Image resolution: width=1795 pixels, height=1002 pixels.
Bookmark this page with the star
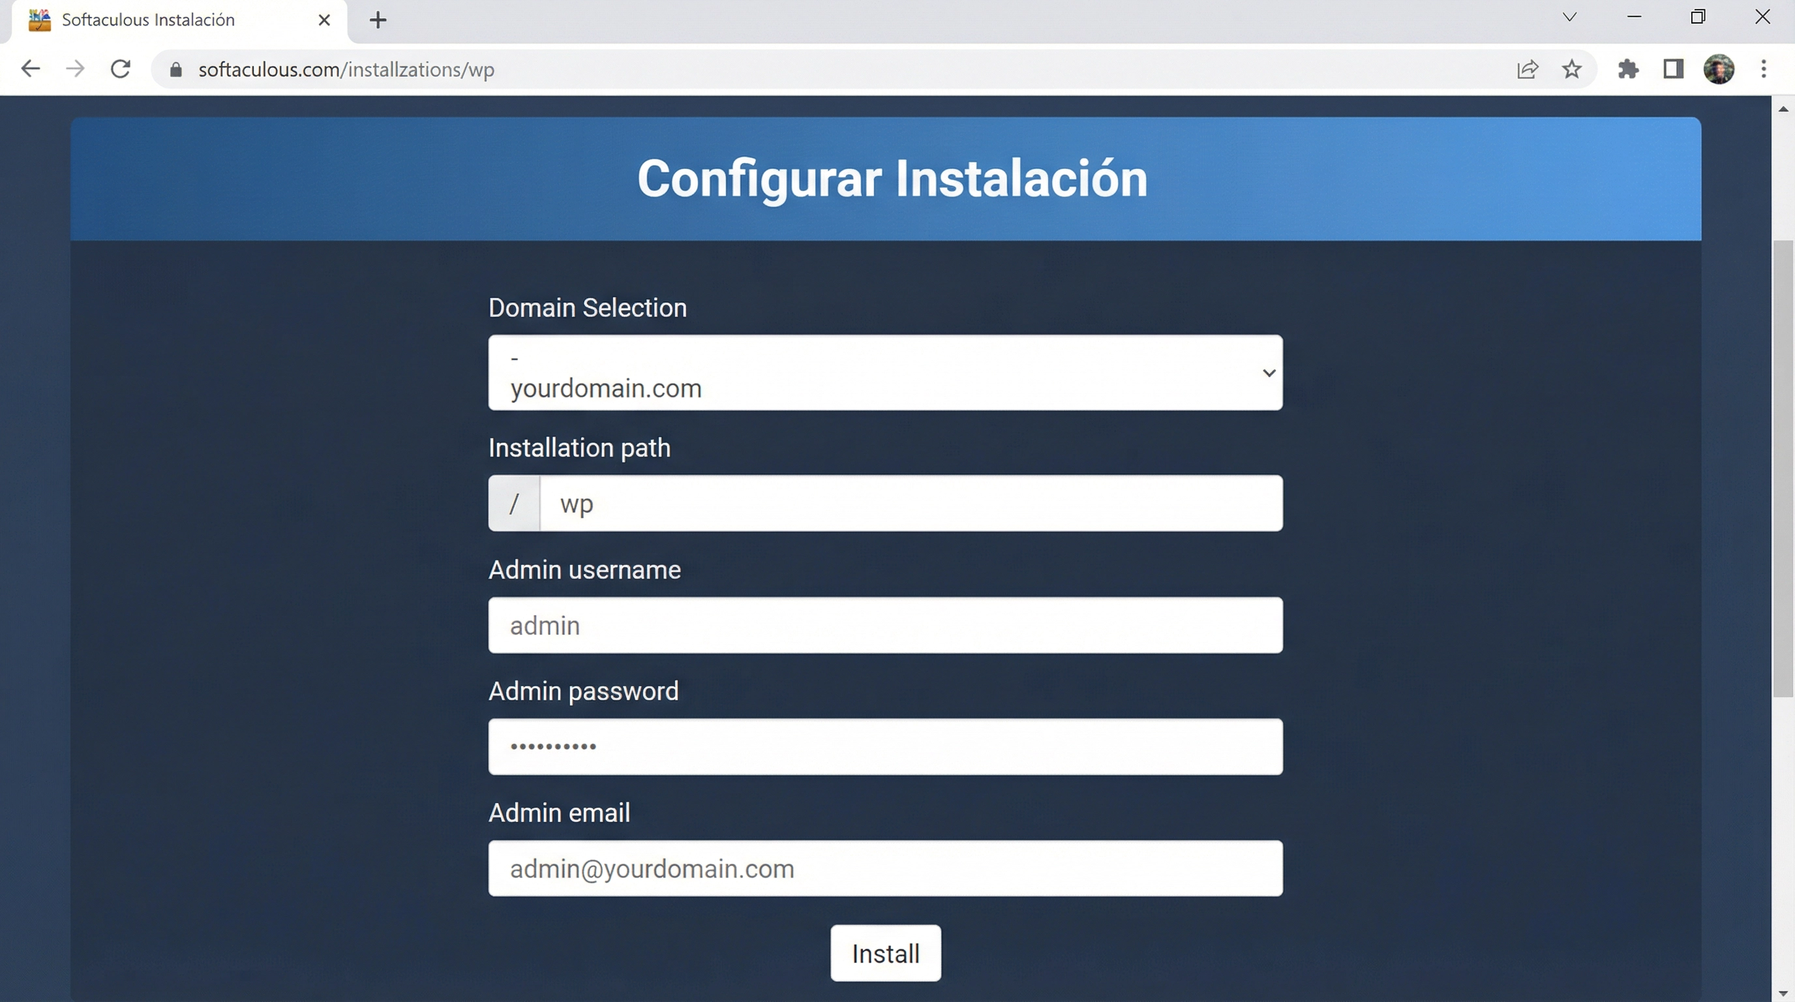click(x=1572, y=69)
